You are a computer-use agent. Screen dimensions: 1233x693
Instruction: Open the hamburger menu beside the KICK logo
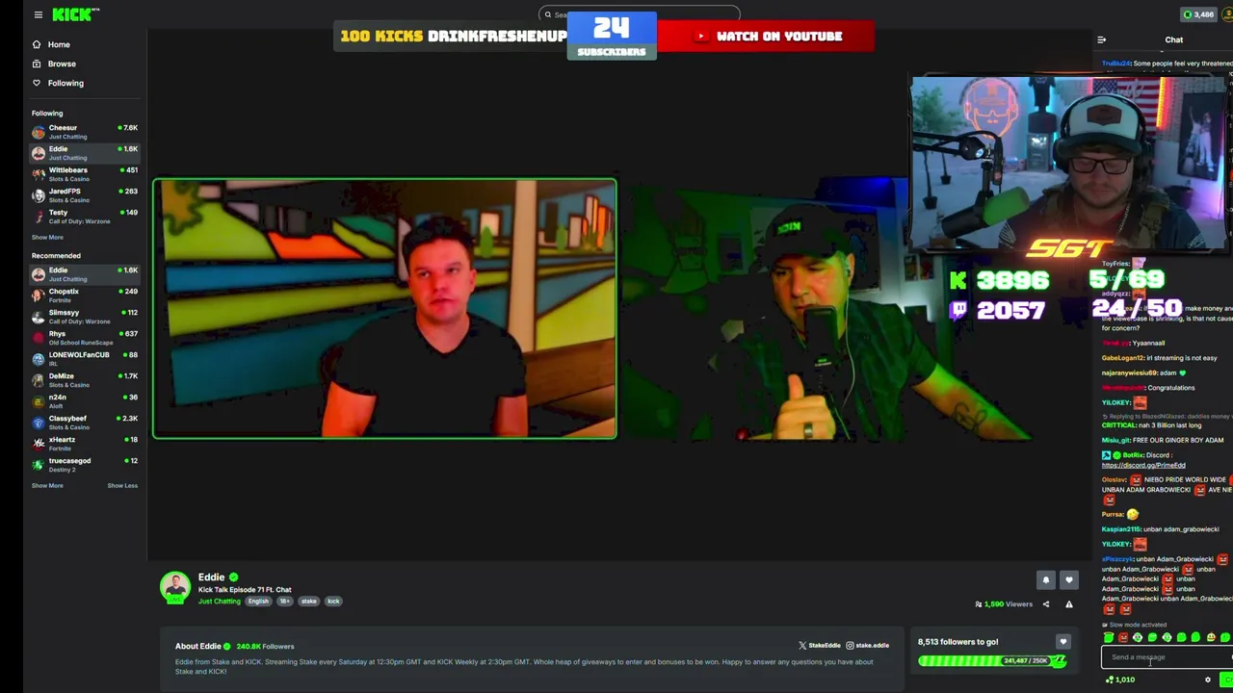point(38,14)
